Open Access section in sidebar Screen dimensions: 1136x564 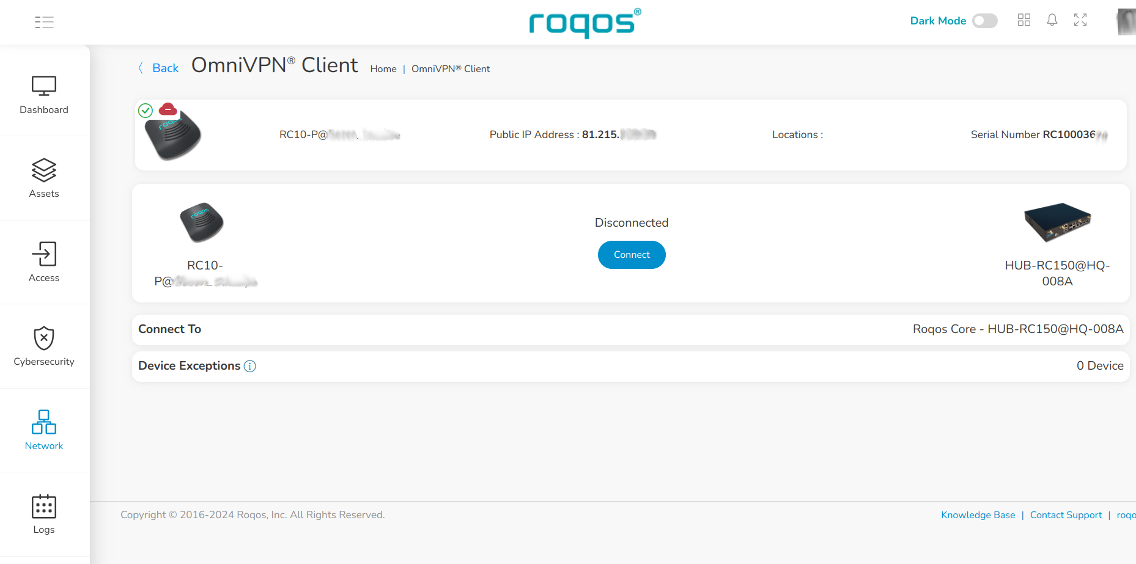(44, 262)
